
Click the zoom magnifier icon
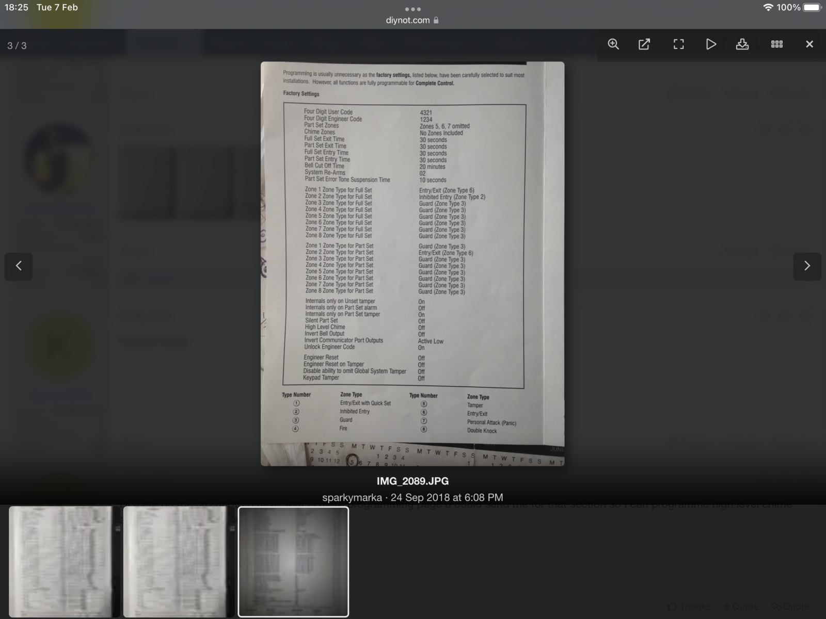point(613,44)
